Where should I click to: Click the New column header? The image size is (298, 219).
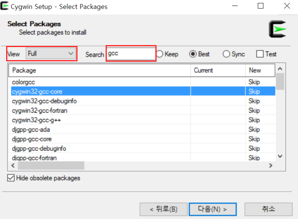[x=260, y=70]
